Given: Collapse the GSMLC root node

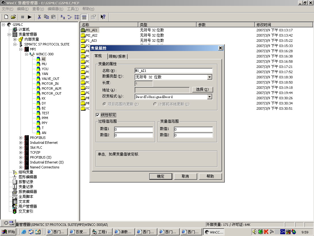Looking at the screenshot, I should [x=3, y=25].
